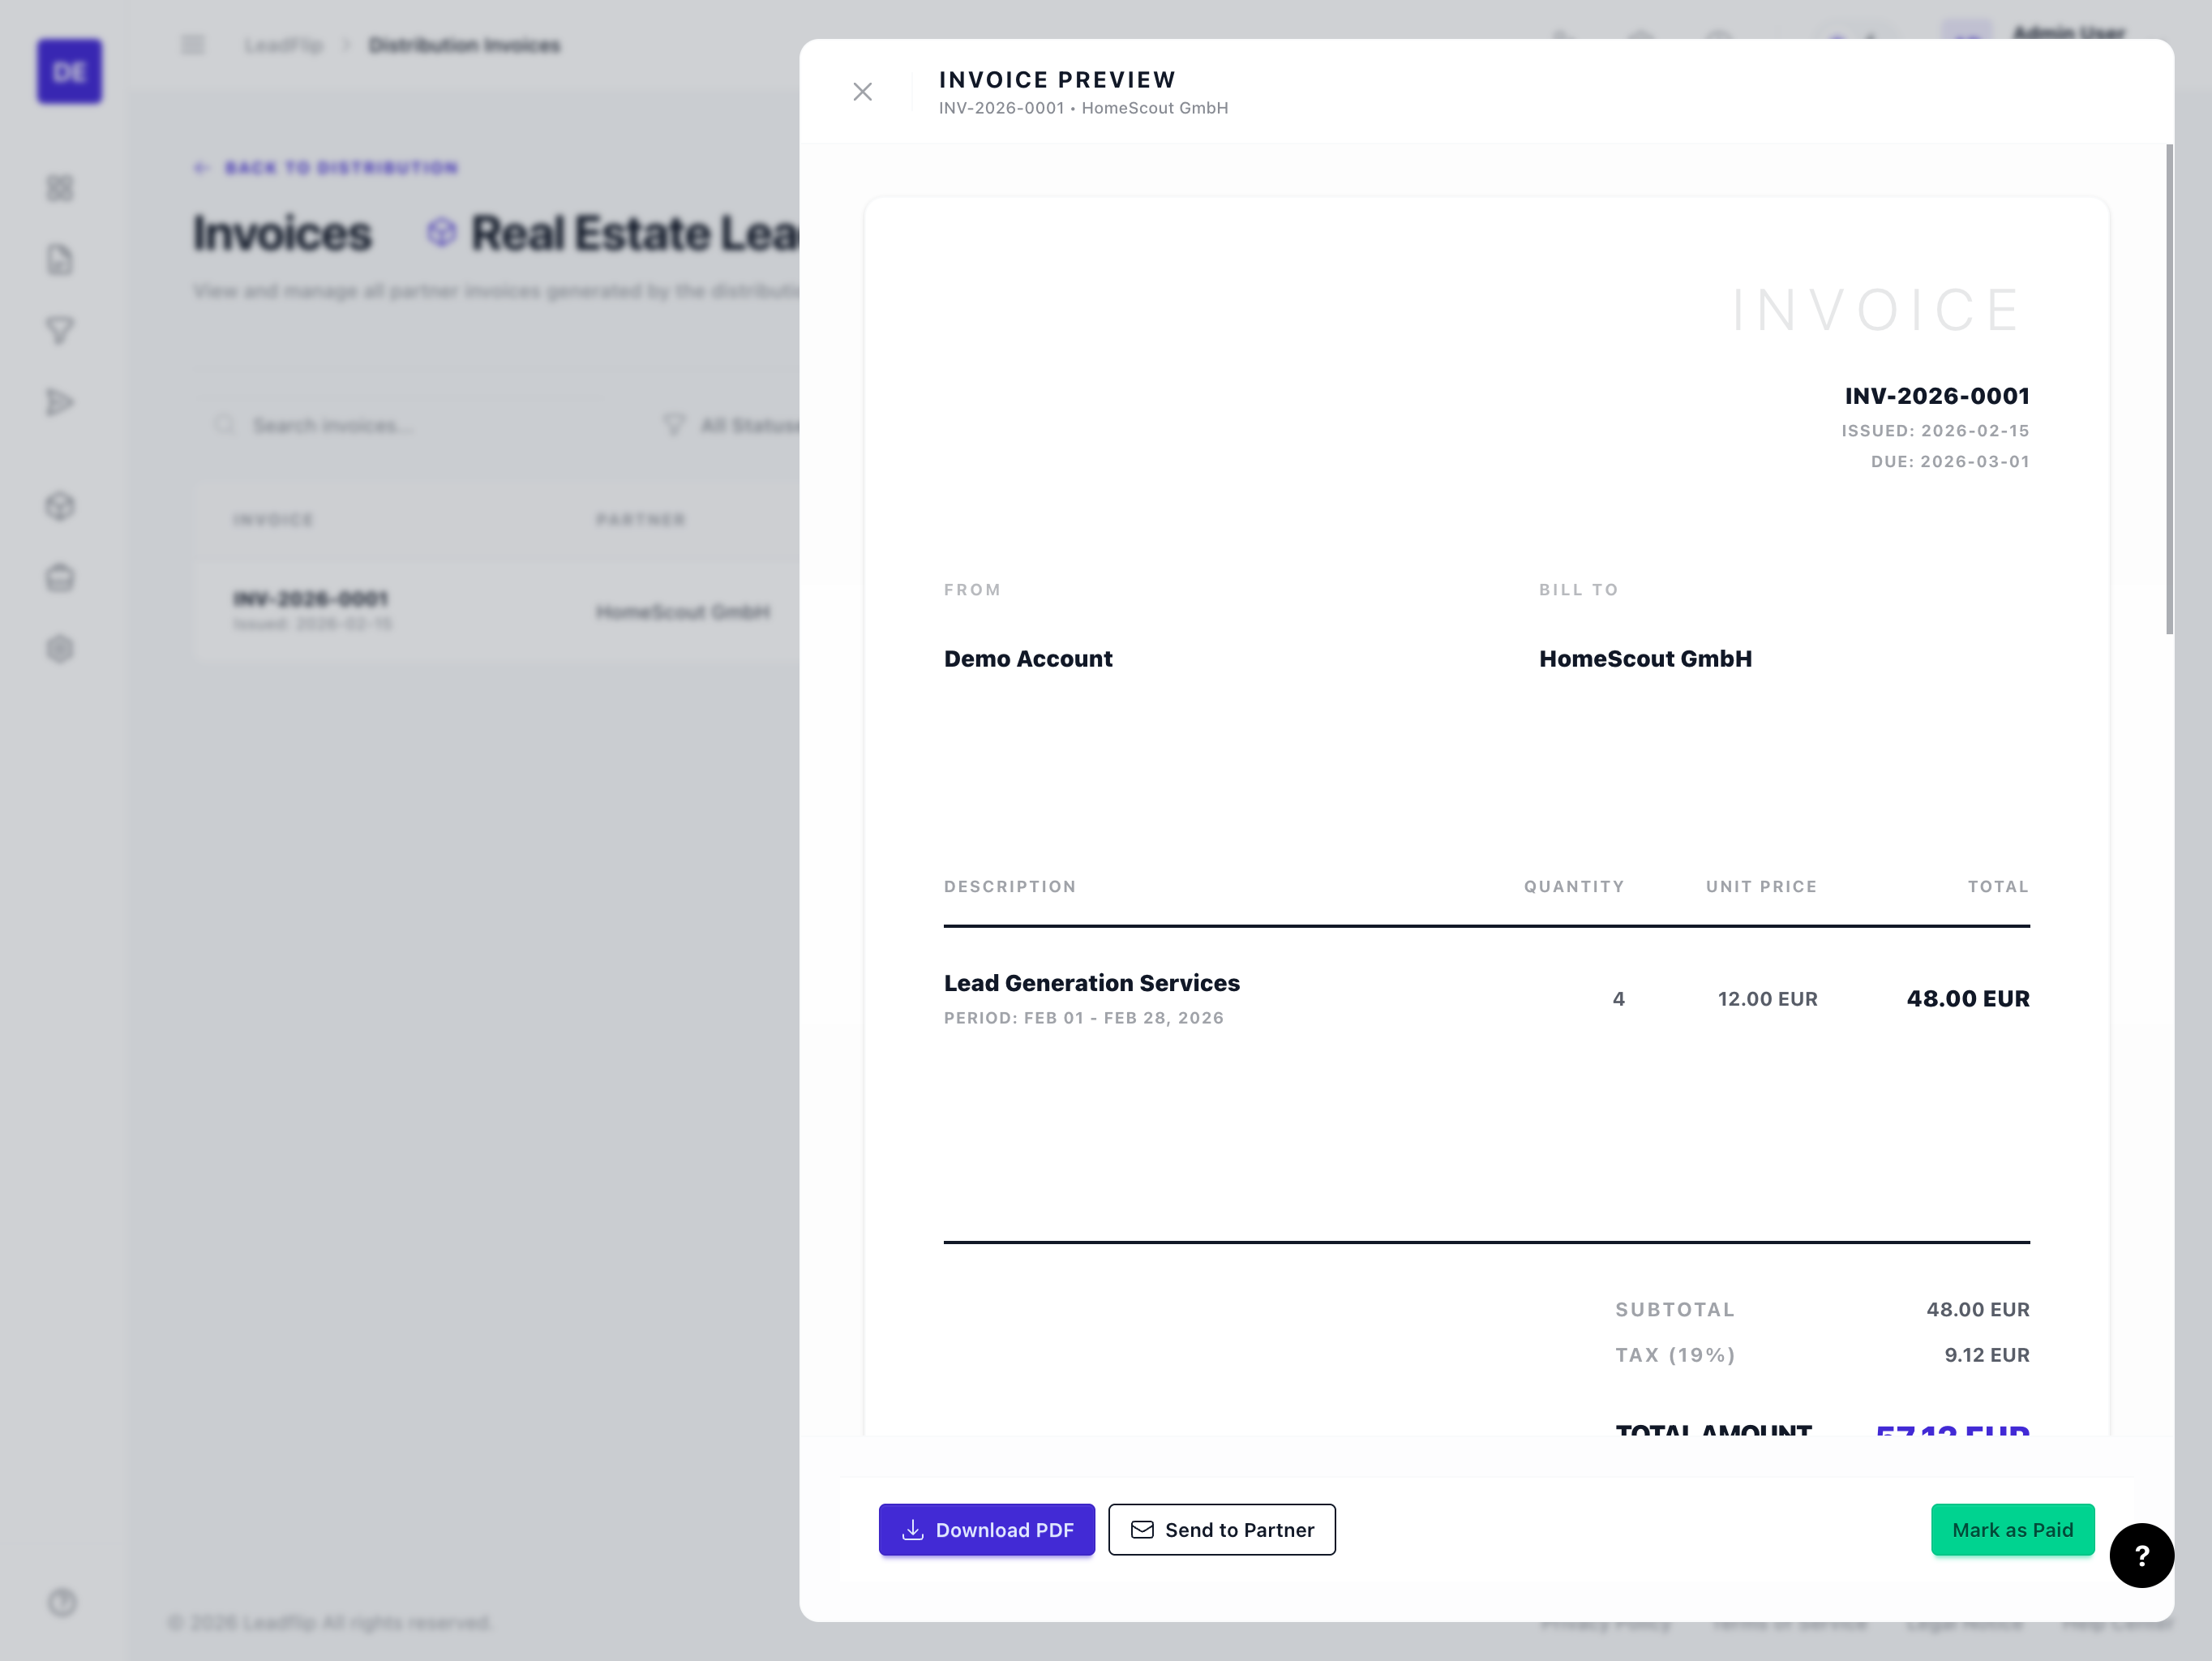2212x1661 pixels.
Task: Click Download PDF for the invoice
Action: (x=986, y=1529)
